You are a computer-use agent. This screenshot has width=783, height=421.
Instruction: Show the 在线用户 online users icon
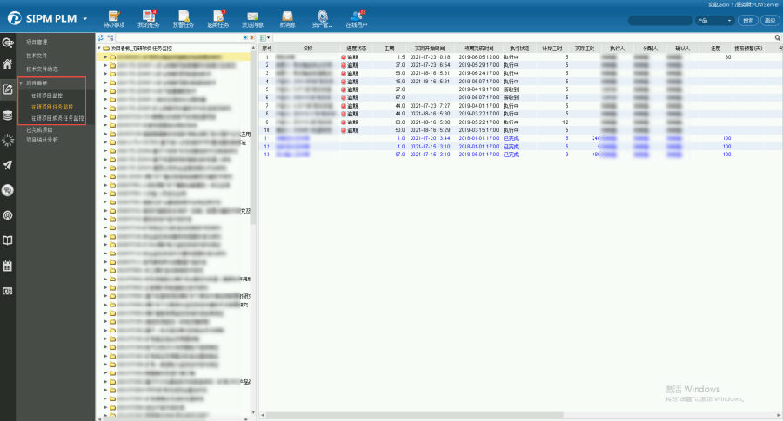357,16
